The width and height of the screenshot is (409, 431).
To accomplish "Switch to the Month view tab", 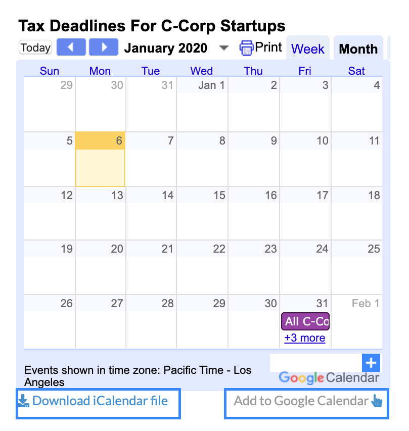I will [358, 49].
